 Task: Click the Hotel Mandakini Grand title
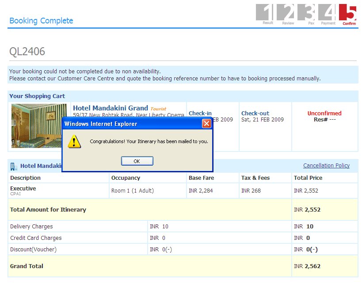pos(110,108)
